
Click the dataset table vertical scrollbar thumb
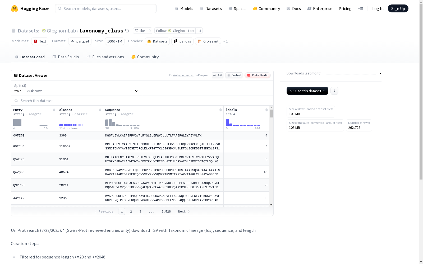pyautogui.click(x=271, y=114)
